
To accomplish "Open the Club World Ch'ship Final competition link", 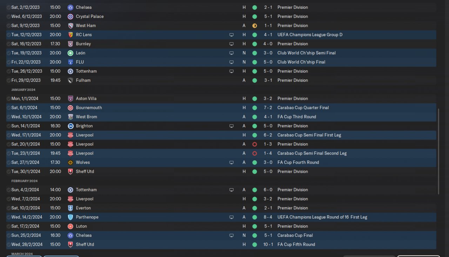I will click(301, 62).
